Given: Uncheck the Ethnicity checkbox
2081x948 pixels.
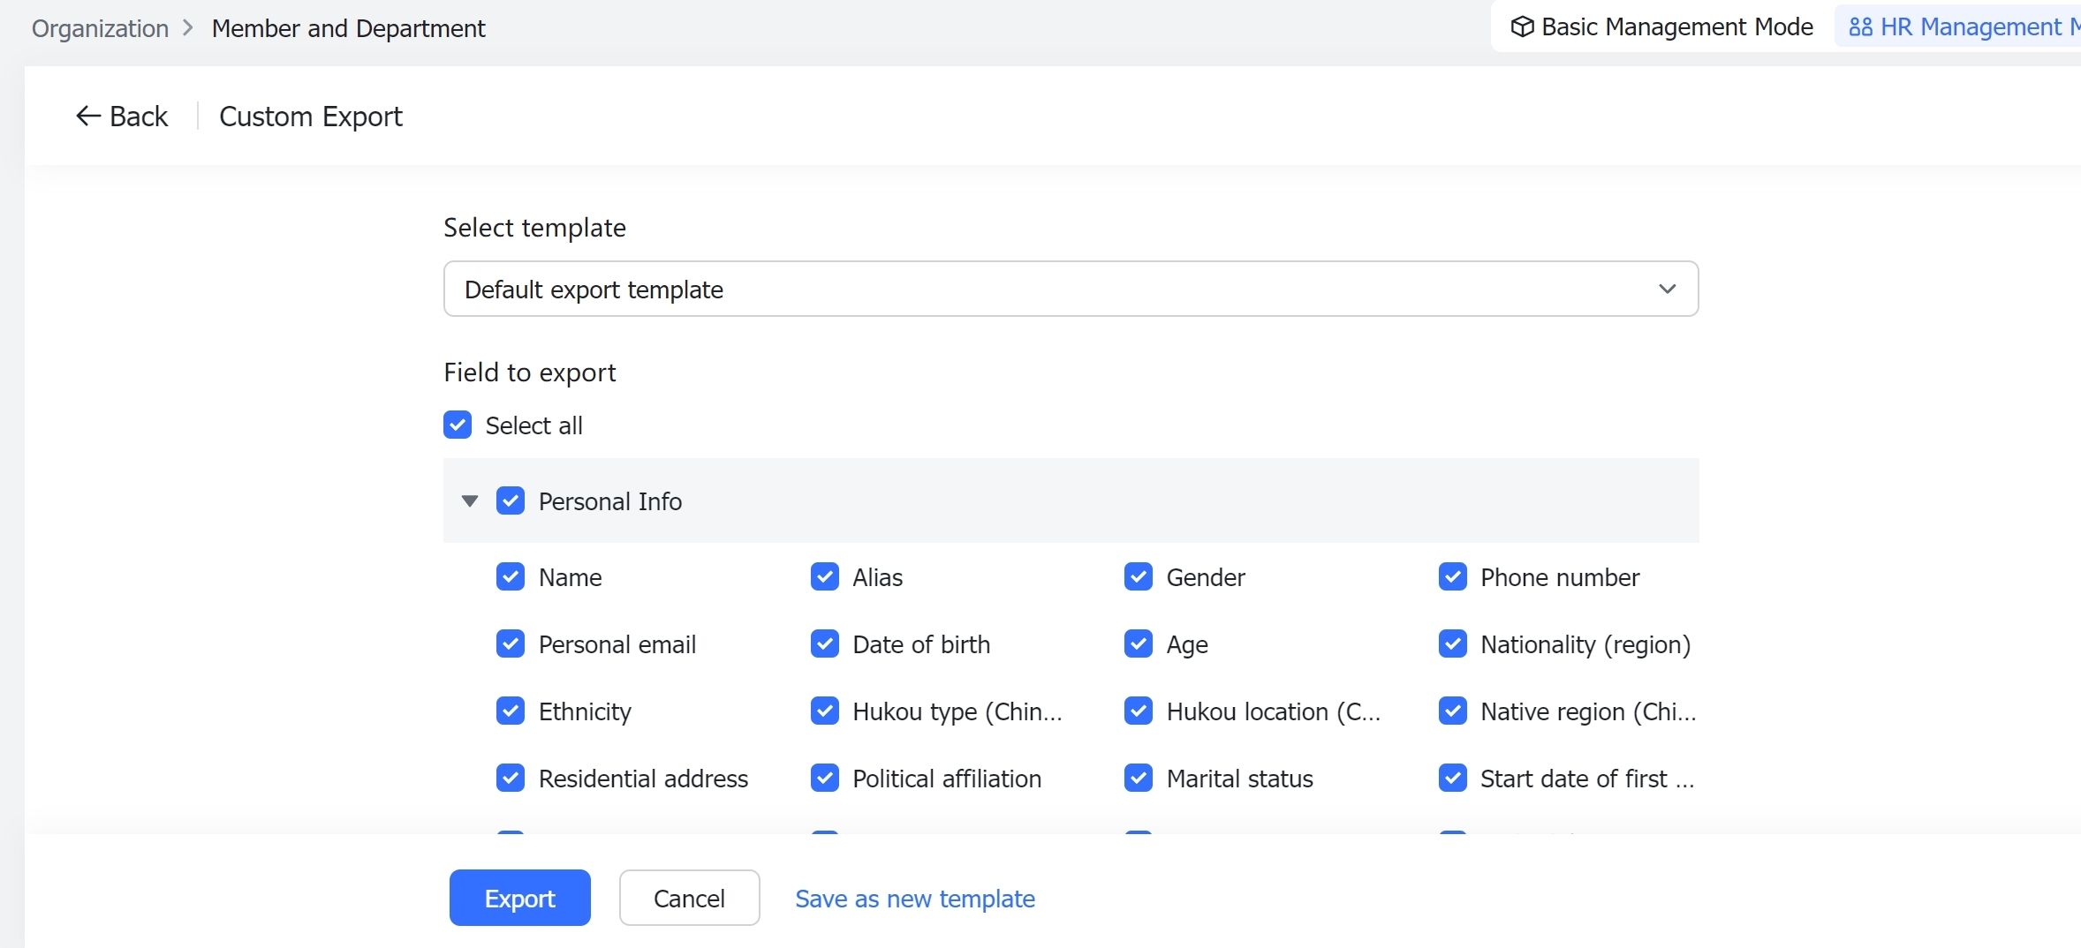Looking at the screenshot, I should click(x=511, y=711).
